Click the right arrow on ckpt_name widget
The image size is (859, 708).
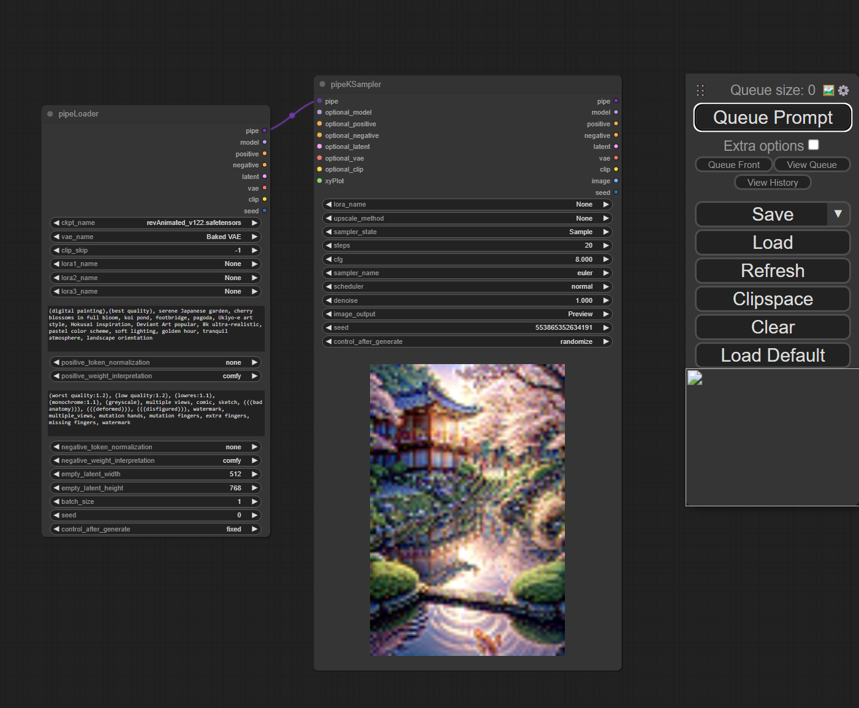255,223
